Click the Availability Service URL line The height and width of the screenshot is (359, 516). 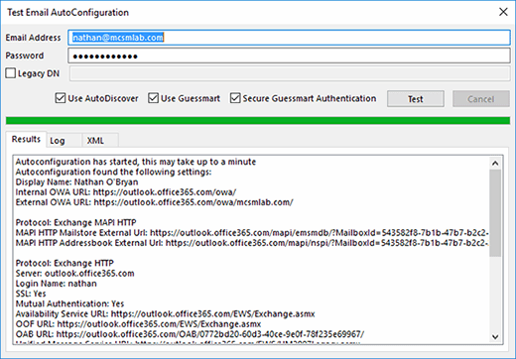[165, 314]
